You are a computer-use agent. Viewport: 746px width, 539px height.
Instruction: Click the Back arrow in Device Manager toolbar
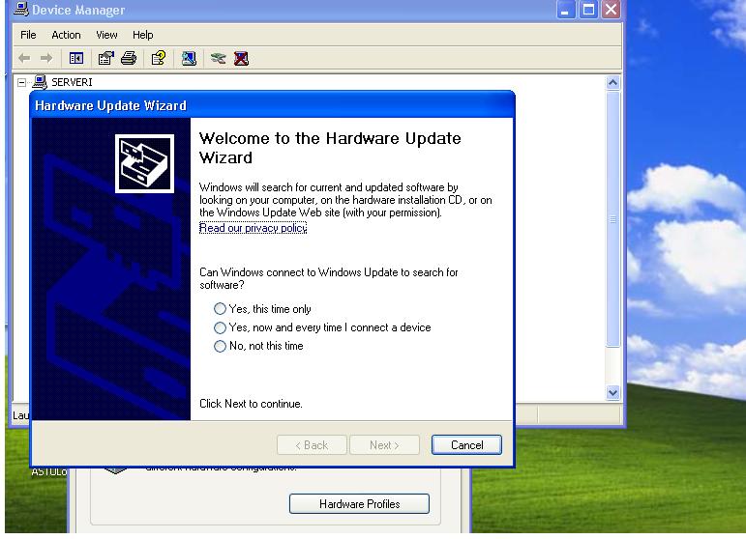click(x=24, y=58)
